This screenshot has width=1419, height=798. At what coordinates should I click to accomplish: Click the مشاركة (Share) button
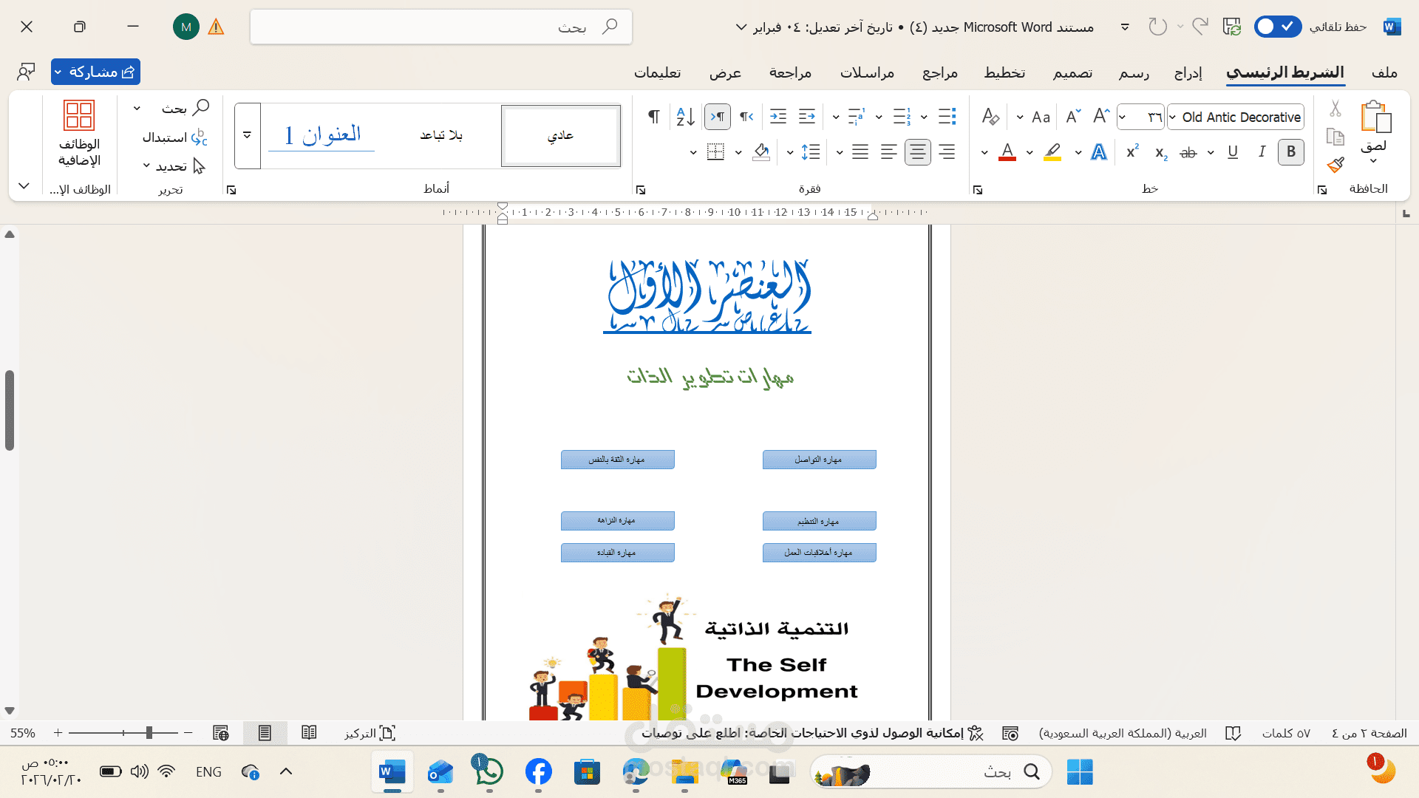point(95,72)
